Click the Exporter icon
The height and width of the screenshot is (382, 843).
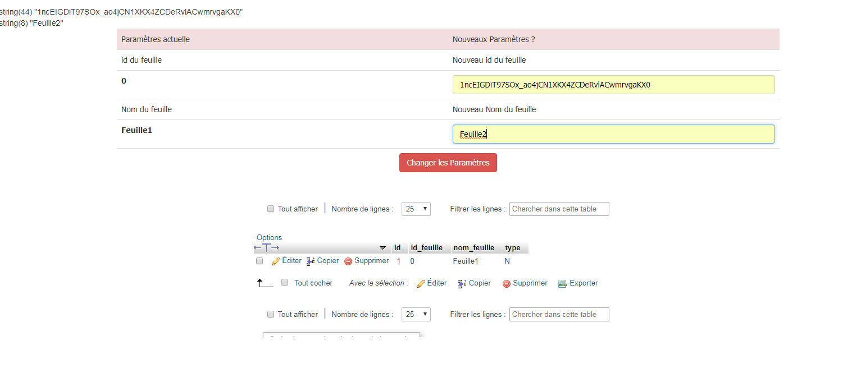562,284
